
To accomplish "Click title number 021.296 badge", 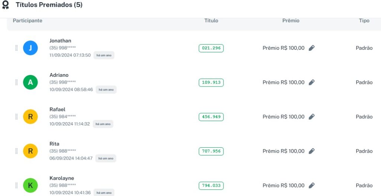I will click(x=211, y=48).
